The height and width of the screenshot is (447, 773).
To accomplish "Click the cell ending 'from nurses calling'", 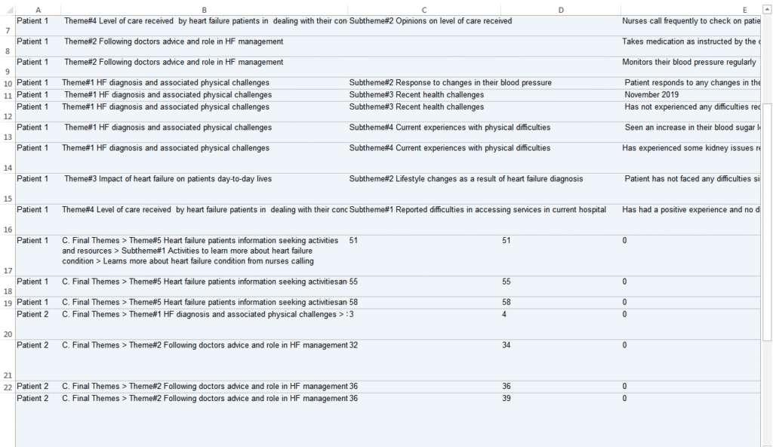I will pyautogui.click(x=204, y=256).
